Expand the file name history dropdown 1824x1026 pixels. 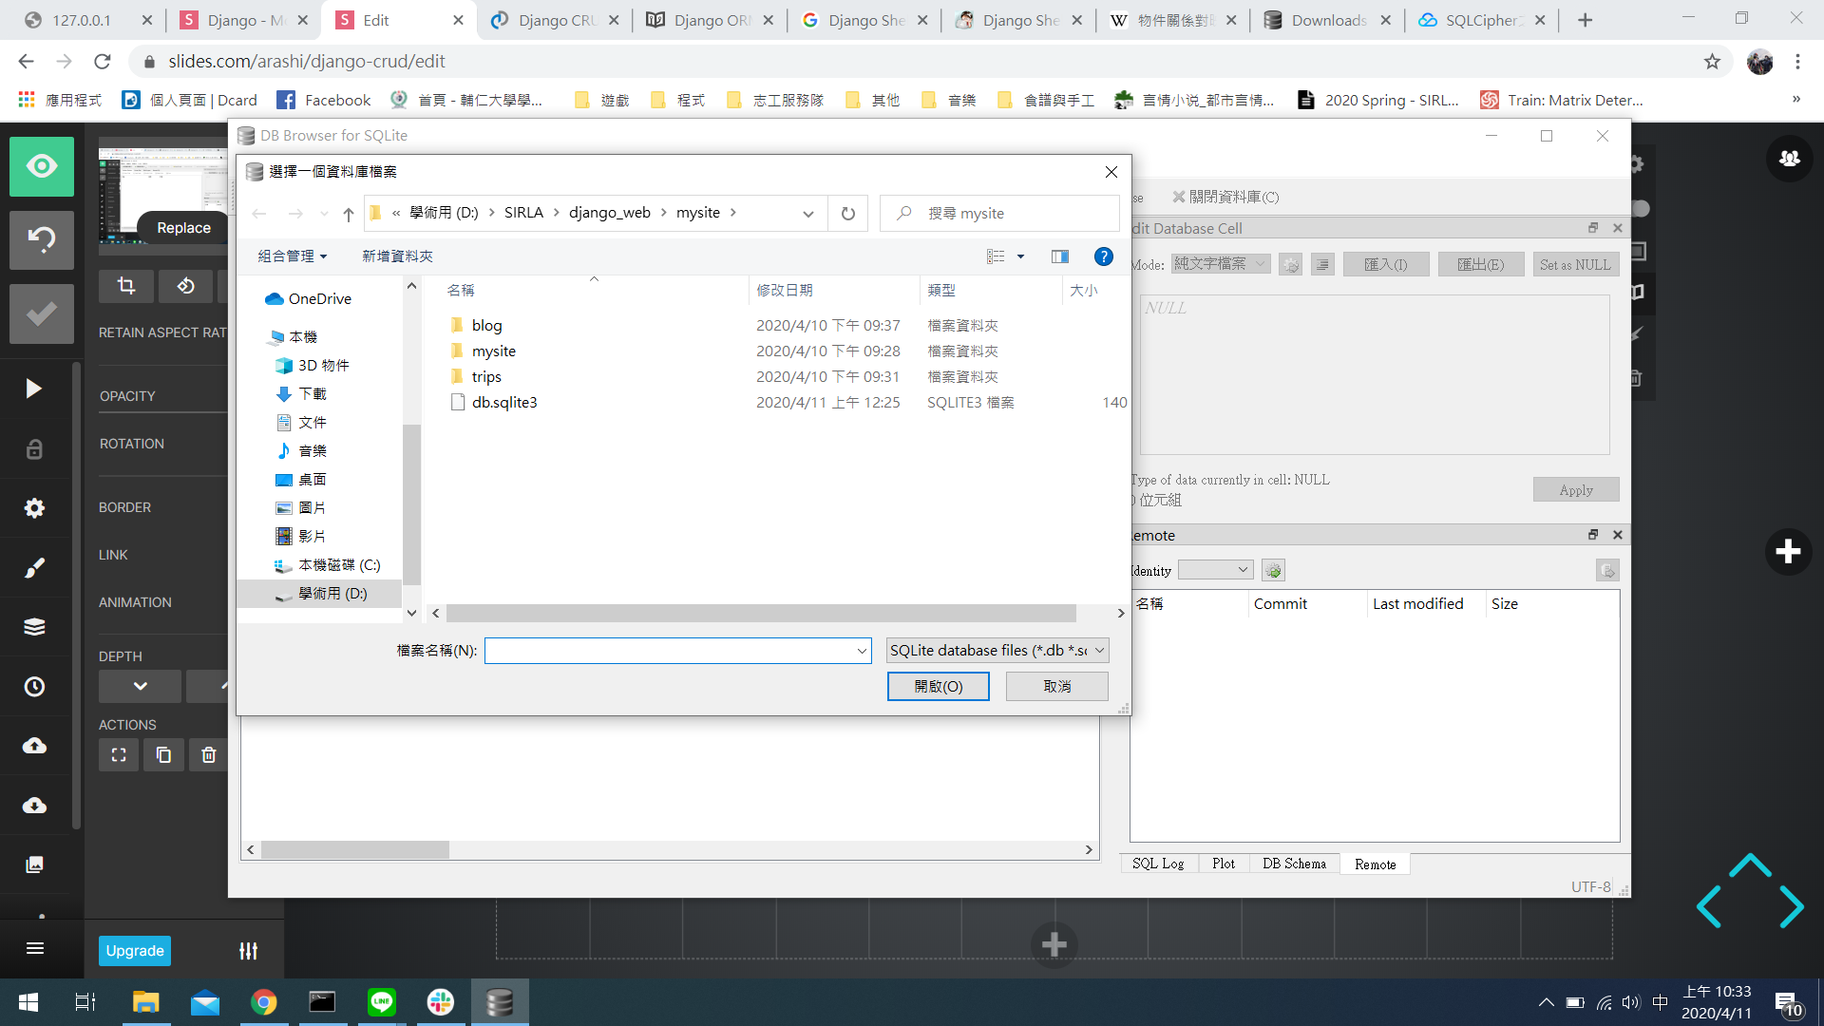click(x=862, y=651)
